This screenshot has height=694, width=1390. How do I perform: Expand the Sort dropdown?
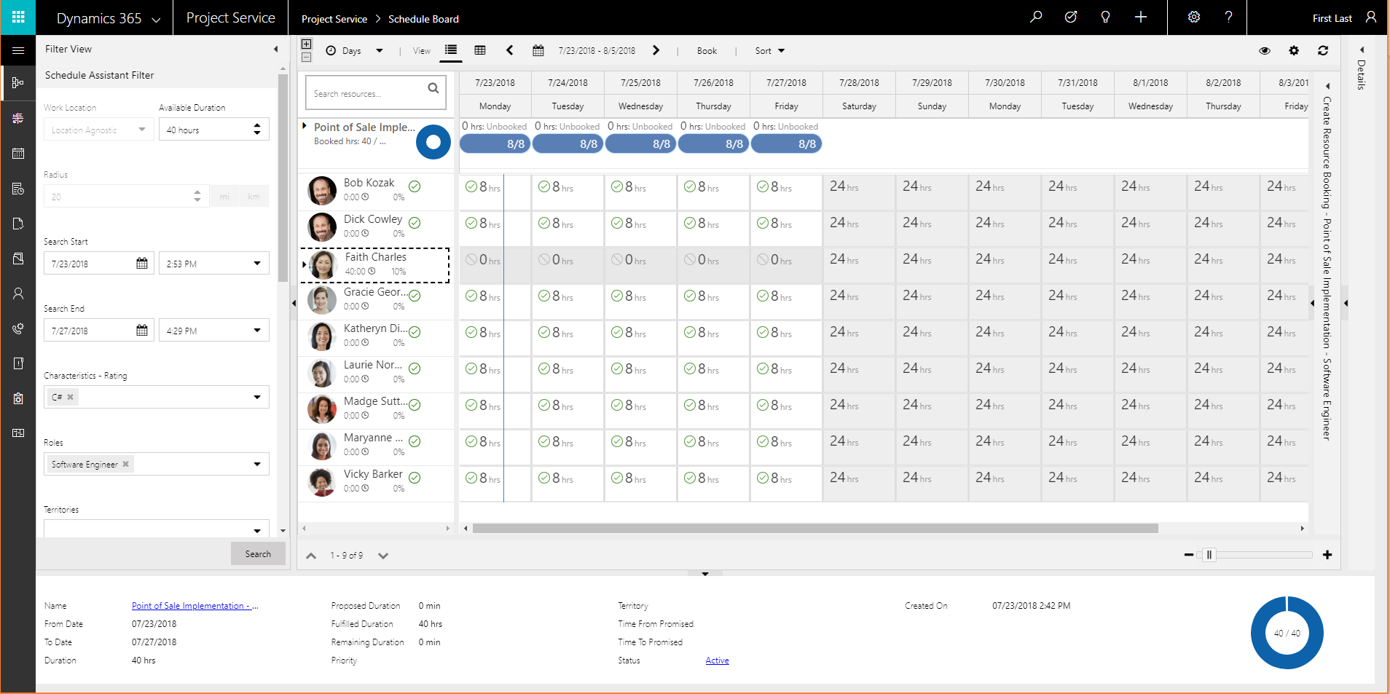(770, 51)
